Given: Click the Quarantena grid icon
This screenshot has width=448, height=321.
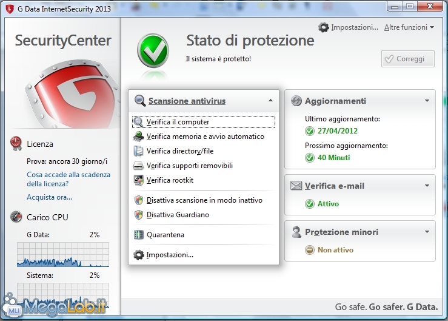Looking at the screenshot, I should click(x=139, y=235).
